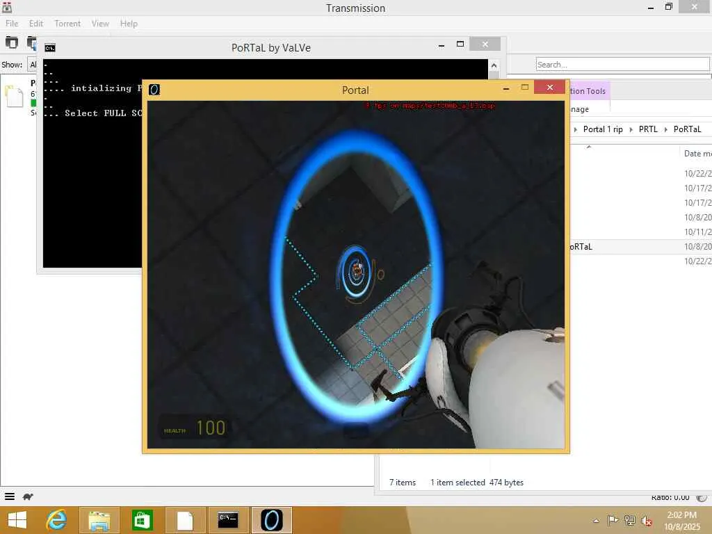The height and width of the screenshot is (534, 712).
Task: Click the 'Date m...' column header in Explorer
Action: click(x=697, y=154)
